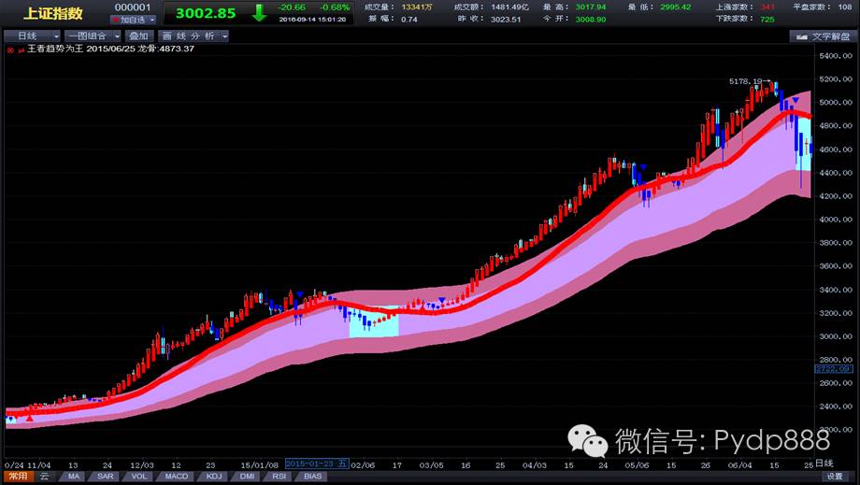Click the 下跌家数 value 725

coord(767,20)
